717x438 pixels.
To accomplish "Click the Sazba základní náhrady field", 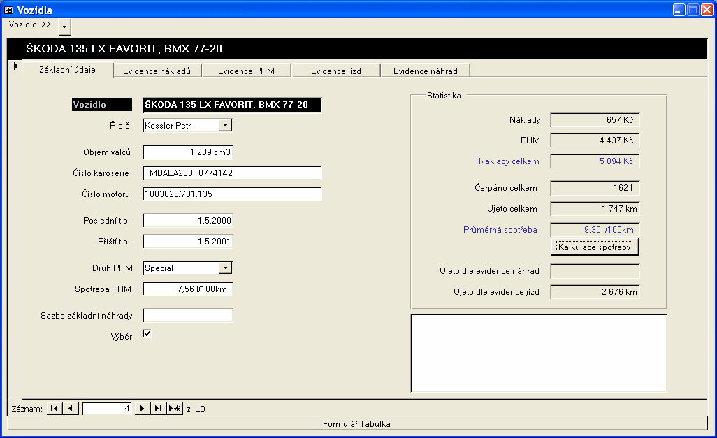I will pyautogui.click(x=187, y=316).
